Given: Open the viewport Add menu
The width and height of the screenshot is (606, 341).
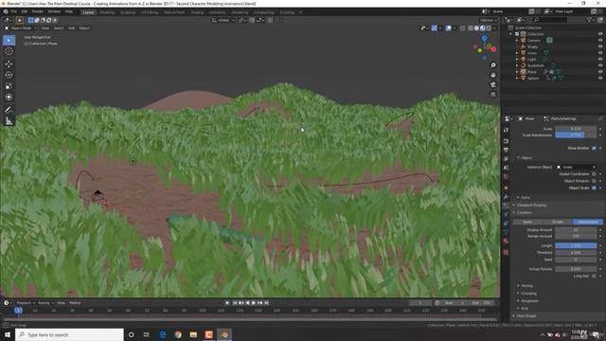Looking at the screenshot, I should (72, 28).
